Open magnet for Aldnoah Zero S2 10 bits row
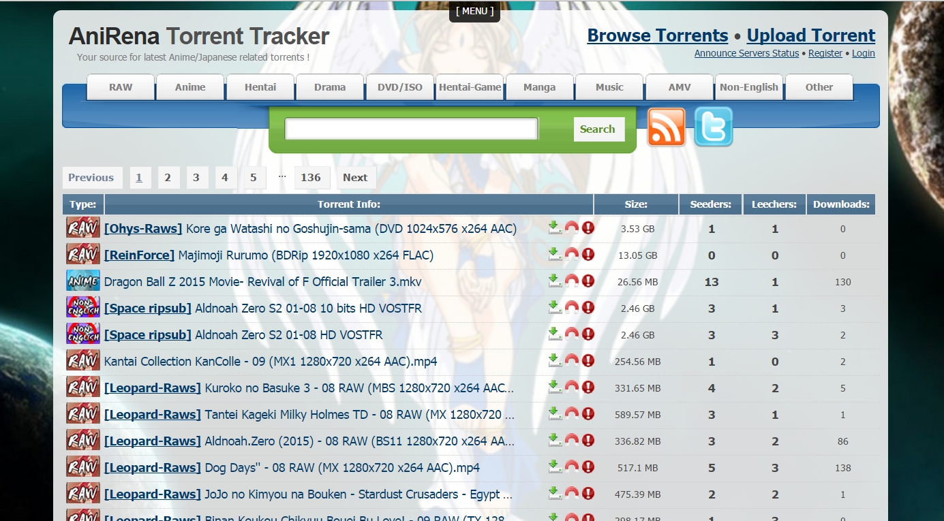This screenshot has width=944, height=521. coord(572,307)
